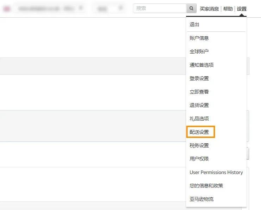Choose 您的信息和政策 info and policies
The height and width of the screenshot is (210, 261).
206,186
